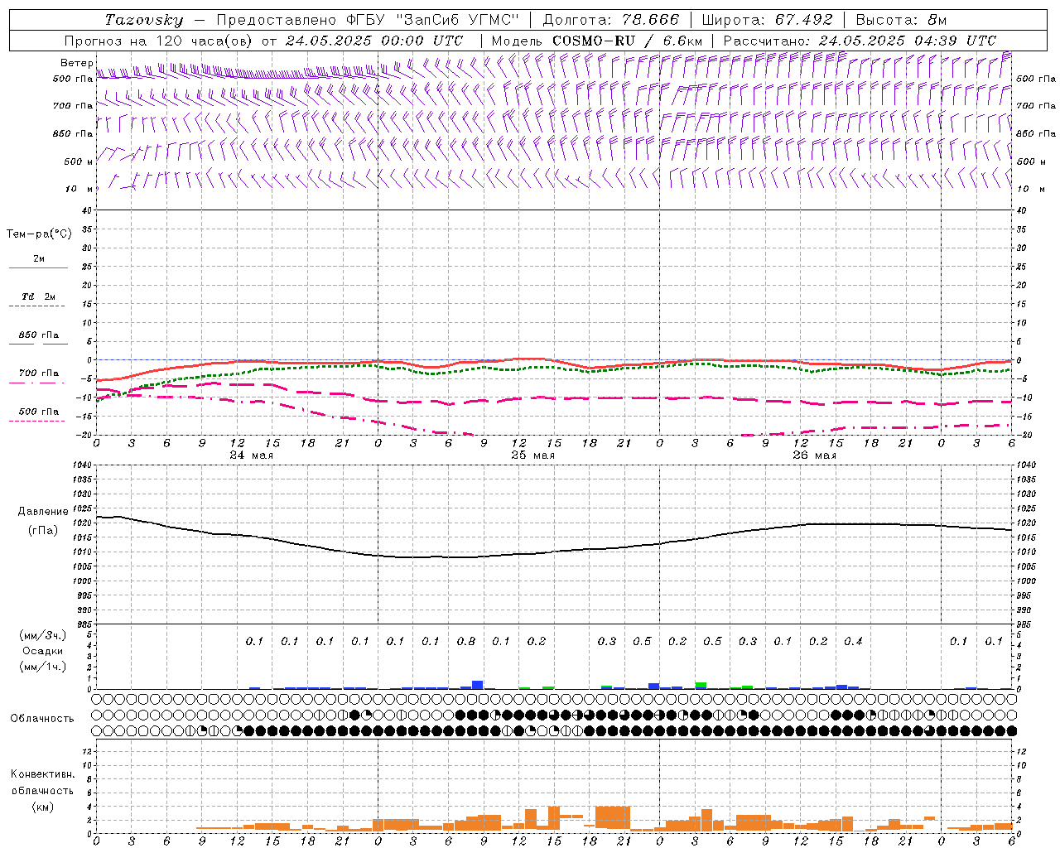Click the longitude value "Долгота: 78.666"
This screenshot has height=848, width=1060.
pos(610,20)
